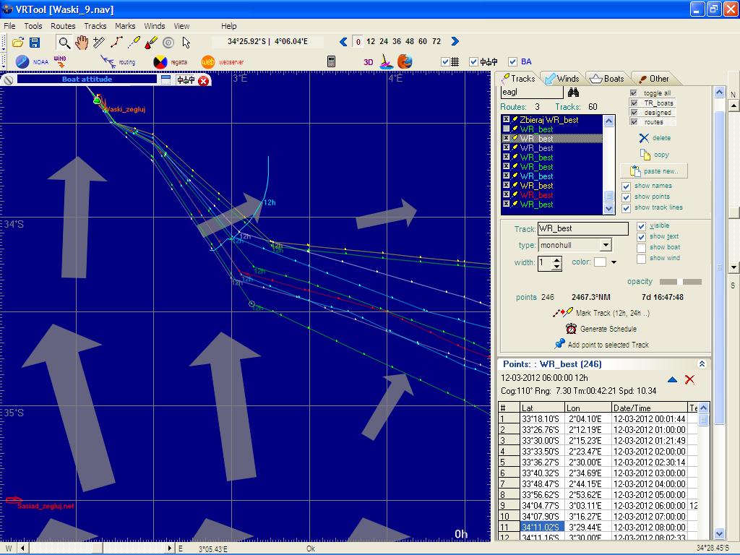Enable the show boat checkbox
The image size is (740, 555).
point(641,247)
